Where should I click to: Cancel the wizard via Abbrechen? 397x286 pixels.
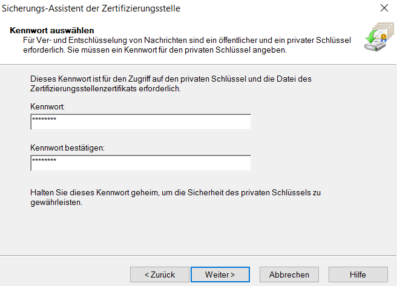pos(289,275)
